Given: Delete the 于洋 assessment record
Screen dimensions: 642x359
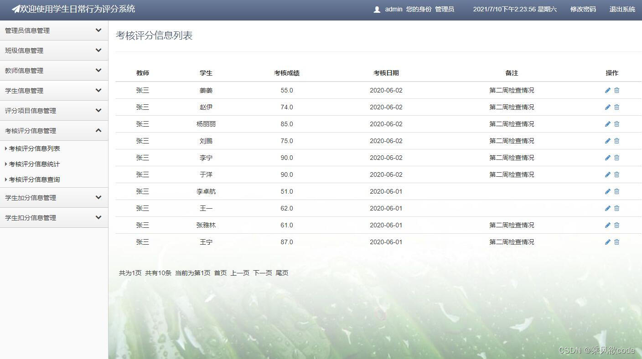Looking at the screenshot, I should 616,174.
